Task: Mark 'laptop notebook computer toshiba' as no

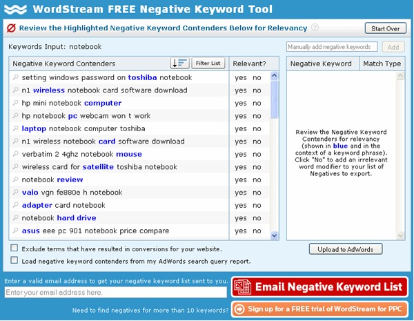Action: point(257,128)
